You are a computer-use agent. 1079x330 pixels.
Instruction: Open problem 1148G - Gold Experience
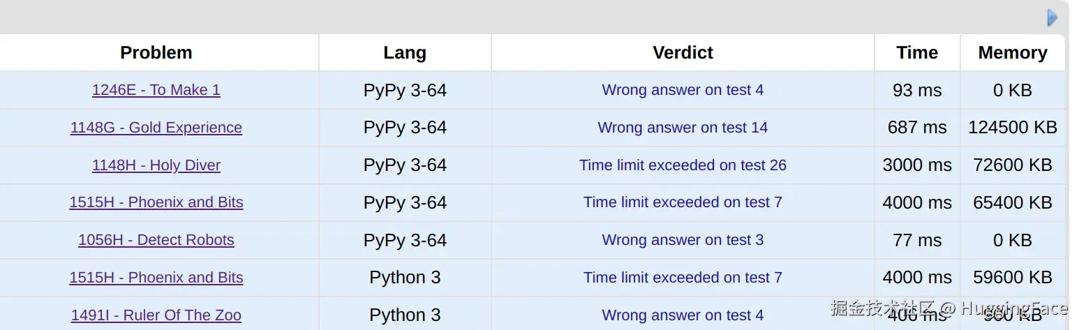pos(156,128)
